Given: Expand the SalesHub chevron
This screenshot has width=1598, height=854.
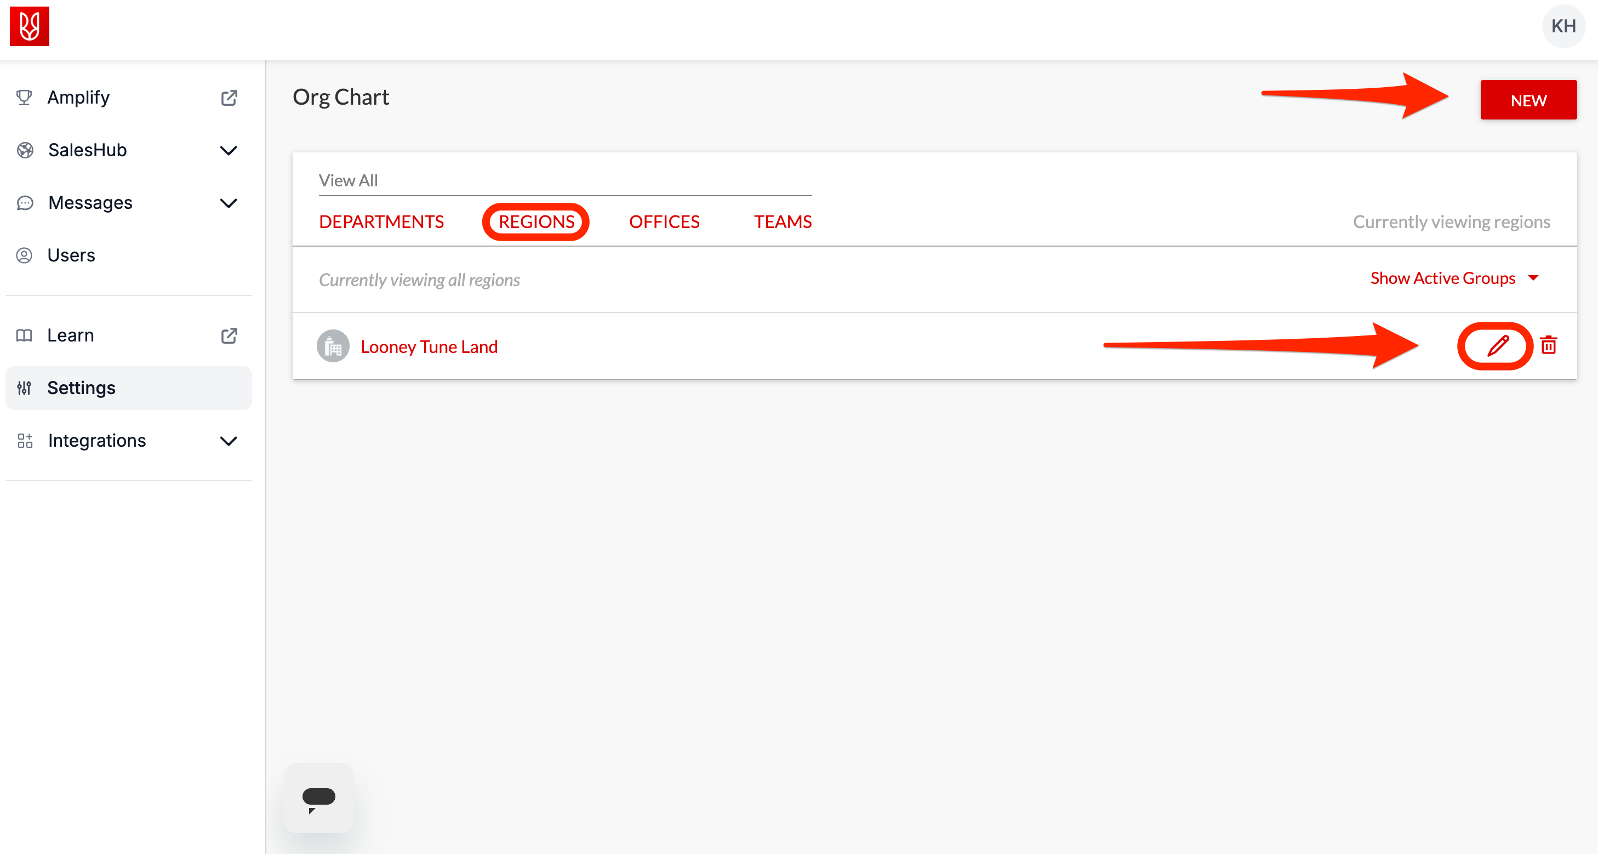Looking at the screenshot, I should point(229,150).
